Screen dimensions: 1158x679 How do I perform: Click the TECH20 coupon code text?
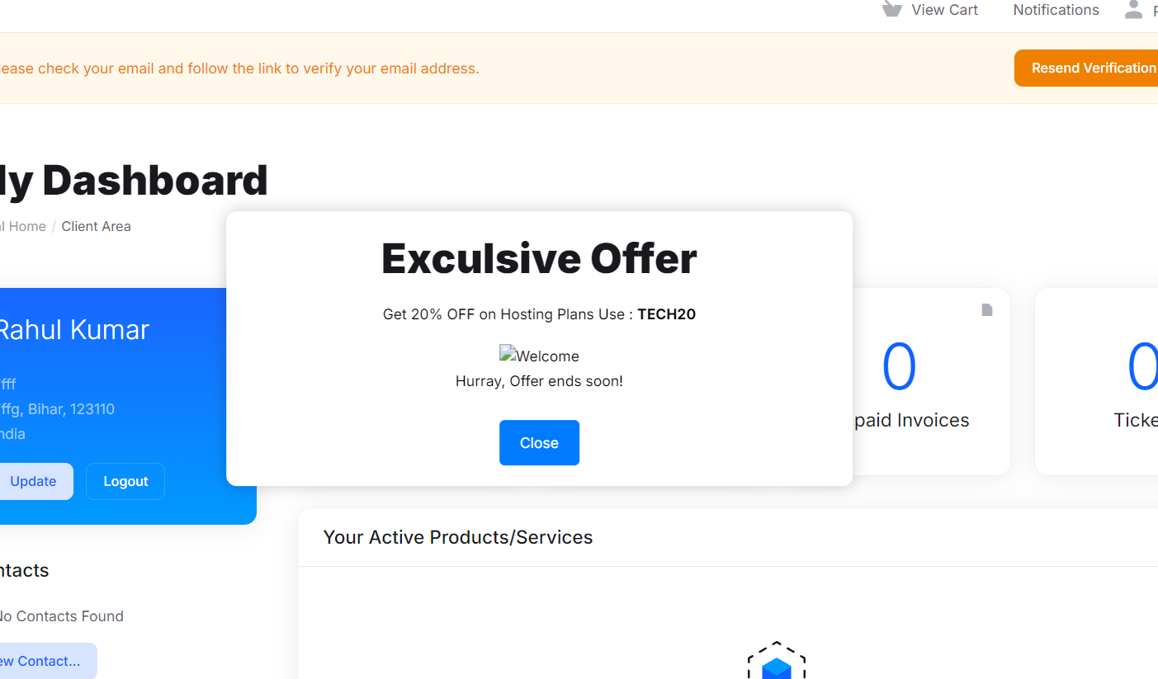(667, 314)
